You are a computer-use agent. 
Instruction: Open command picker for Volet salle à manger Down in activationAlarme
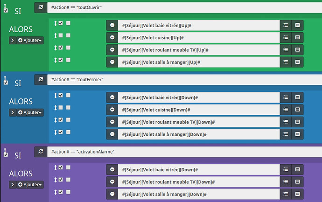[297, 194]
